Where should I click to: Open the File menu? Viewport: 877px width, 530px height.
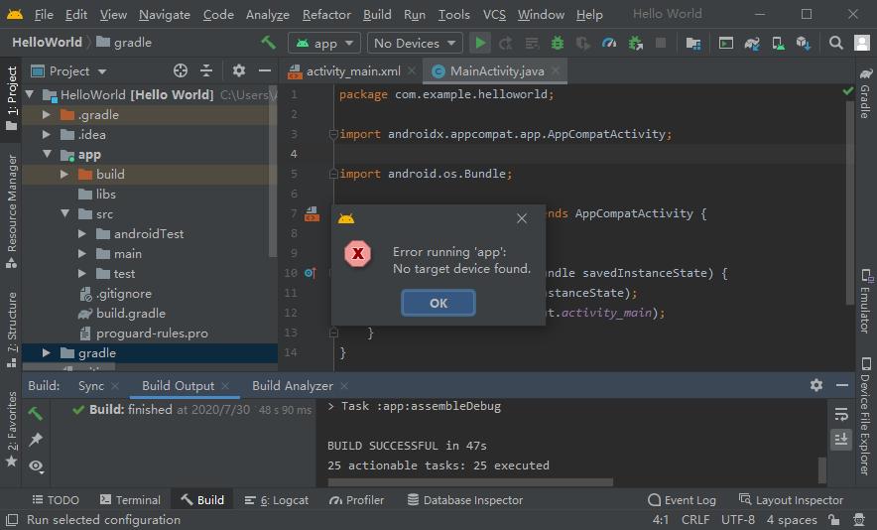click(x=44, y=15)
